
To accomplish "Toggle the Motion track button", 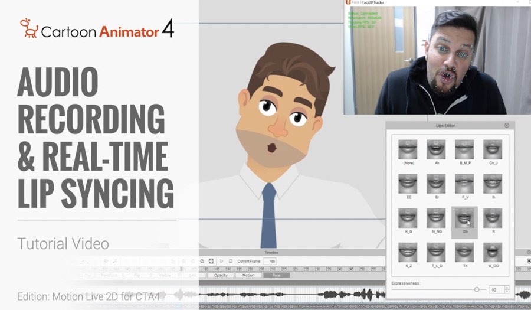I will point(248,275).
